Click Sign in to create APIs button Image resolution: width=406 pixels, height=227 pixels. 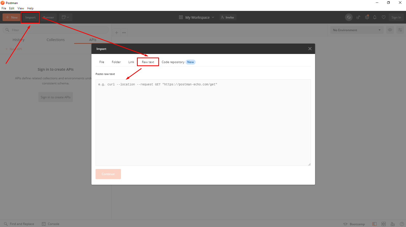pyautogui.click(x=56, y=97)
